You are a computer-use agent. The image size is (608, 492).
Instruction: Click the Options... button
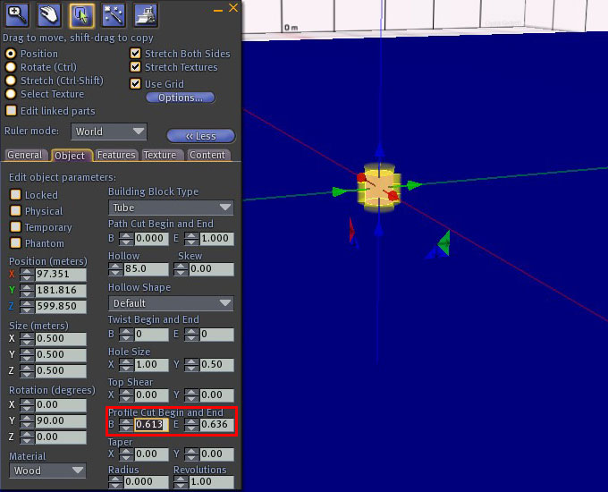point(181,98)
